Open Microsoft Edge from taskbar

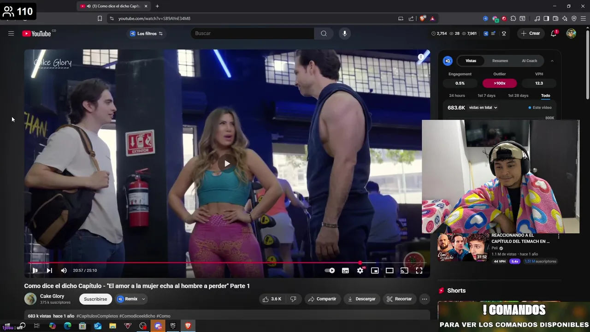[67, 326]
